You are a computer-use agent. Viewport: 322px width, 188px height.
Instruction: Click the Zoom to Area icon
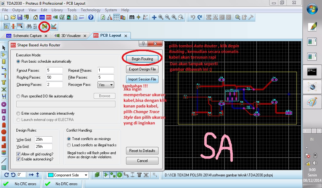[181, 17]
